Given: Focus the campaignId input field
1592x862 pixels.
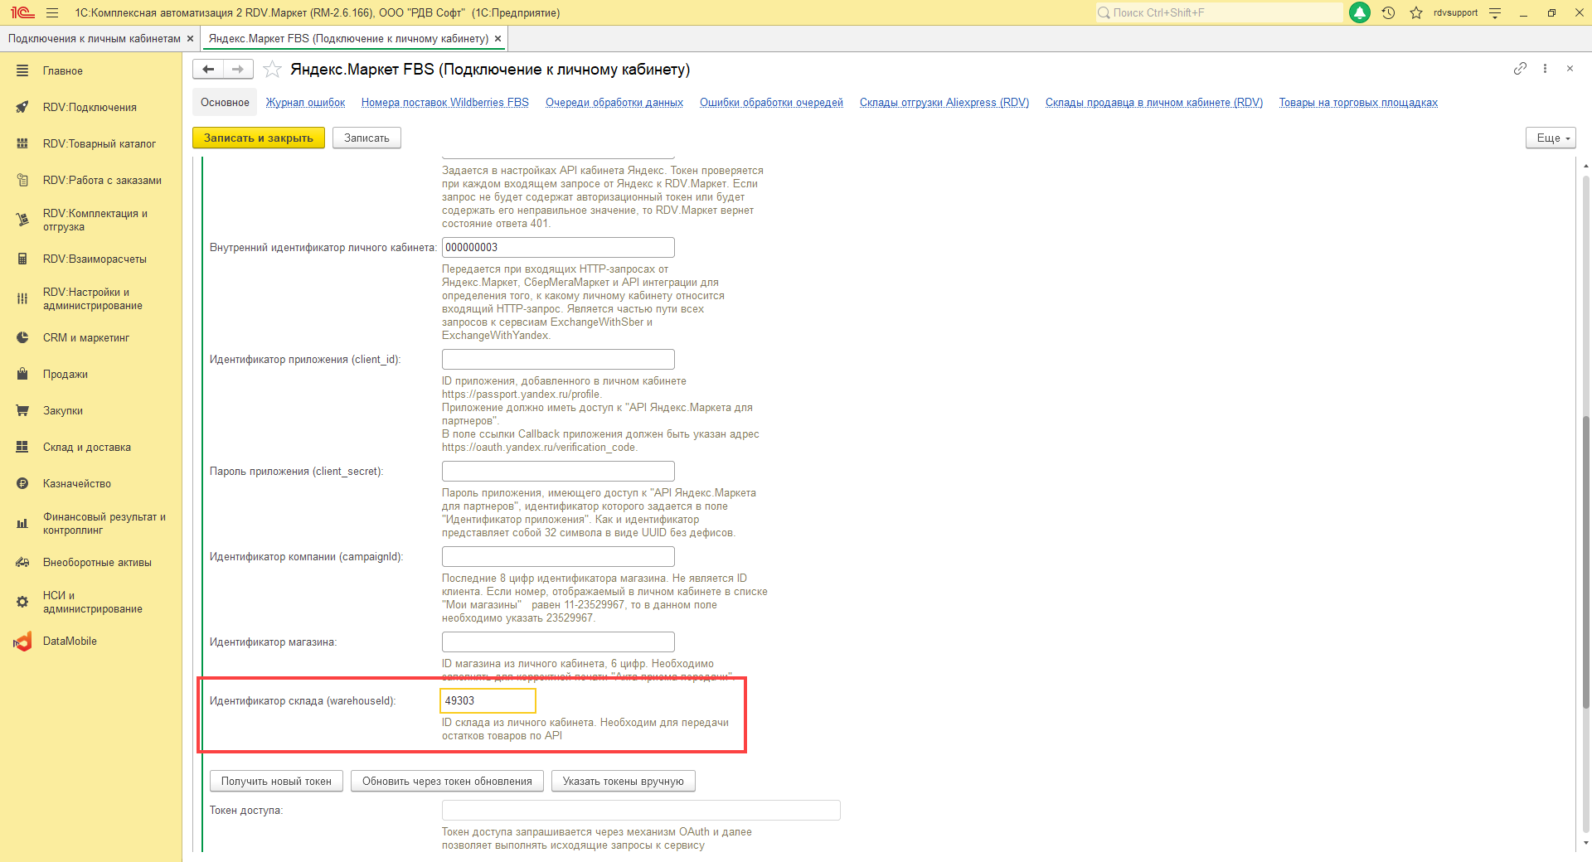Looking at the screenshot, I should [558, 557].
